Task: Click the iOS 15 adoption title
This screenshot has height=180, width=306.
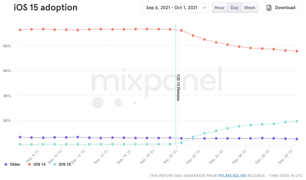Action: pos(46,8)
